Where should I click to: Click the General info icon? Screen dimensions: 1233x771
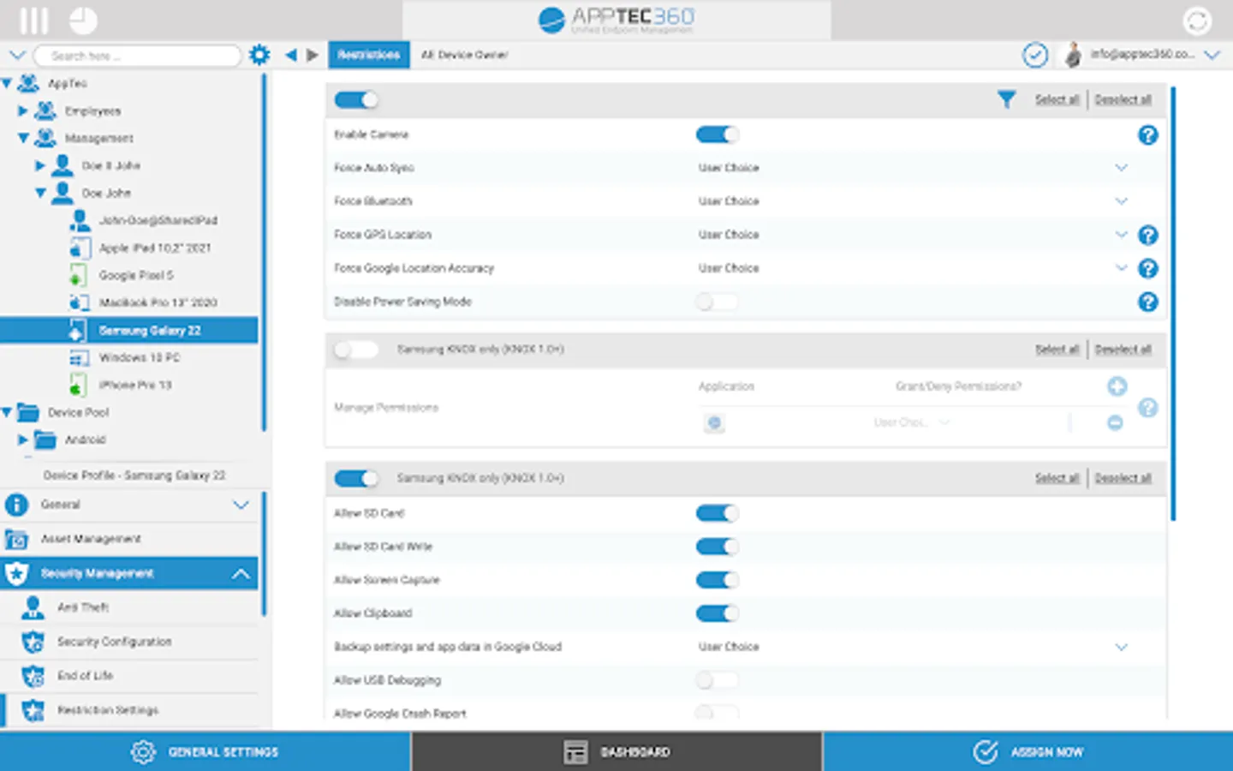(16, 505)
